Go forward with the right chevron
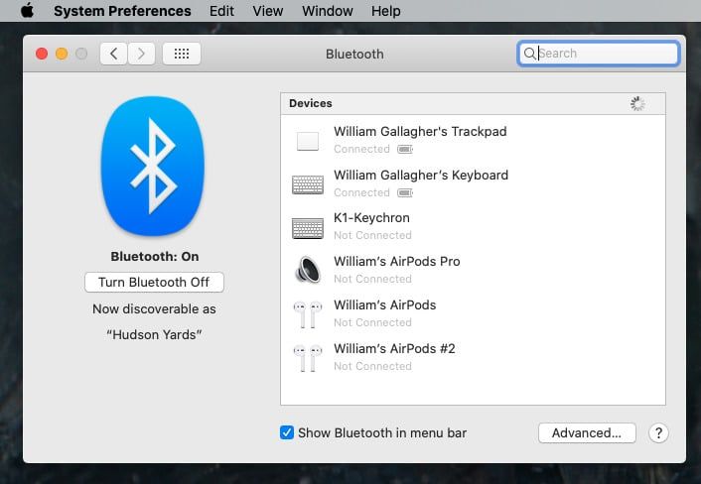 pos(141,54)
